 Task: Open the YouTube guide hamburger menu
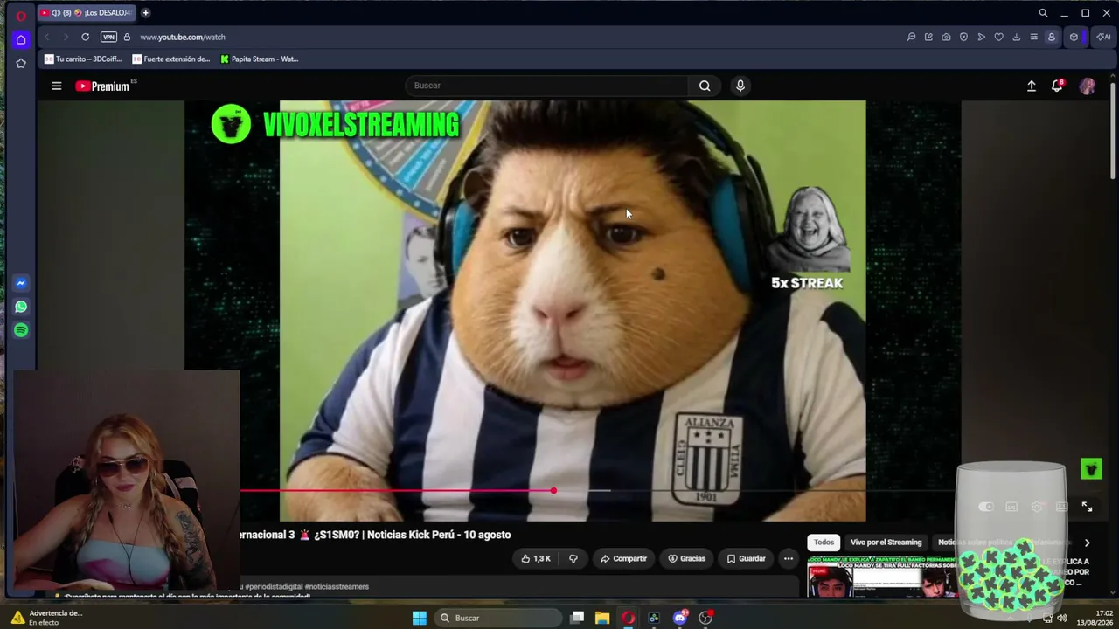[57, 86]
